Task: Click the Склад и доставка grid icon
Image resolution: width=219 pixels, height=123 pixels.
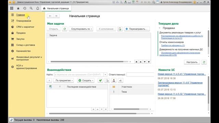Action: 13,45
